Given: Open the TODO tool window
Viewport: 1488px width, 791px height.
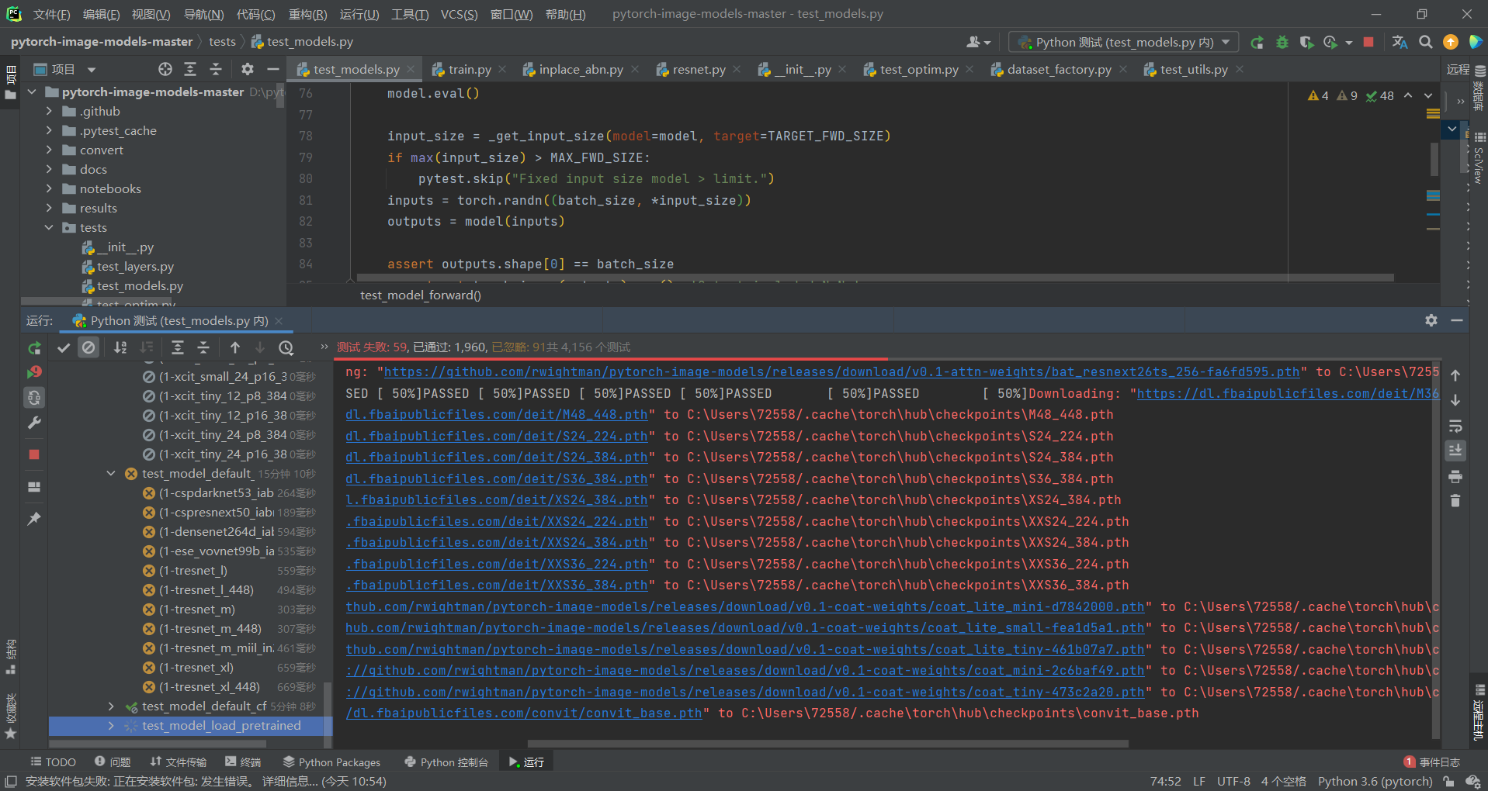Looking at the screenshot, I should pos(53,762).
